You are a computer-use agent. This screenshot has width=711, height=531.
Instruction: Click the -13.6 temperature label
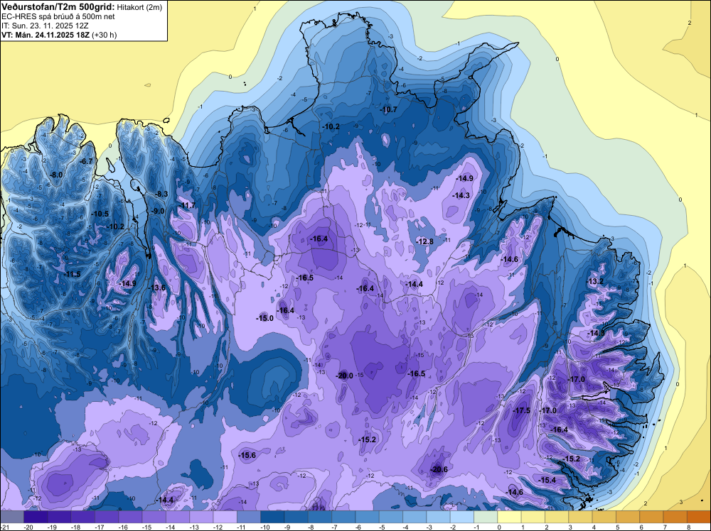157,288
